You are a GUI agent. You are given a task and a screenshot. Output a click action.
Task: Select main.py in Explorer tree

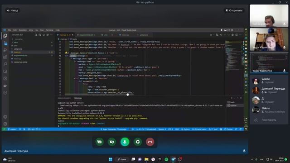pos(32,52)
